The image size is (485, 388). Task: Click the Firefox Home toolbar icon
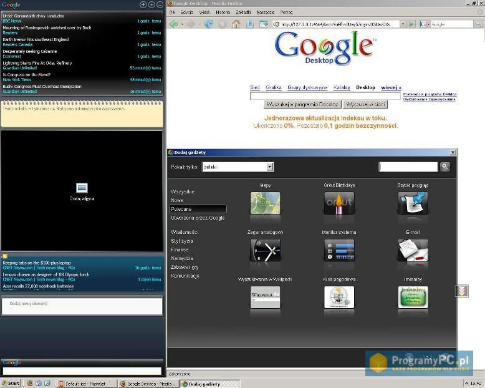pyautogui.click(x=236, y=24)
